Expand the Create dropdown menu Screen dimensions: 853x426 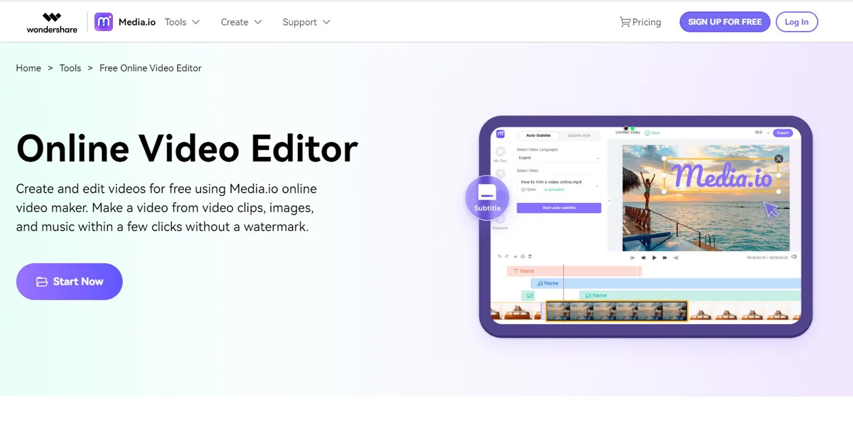click(x=241, y=22)
